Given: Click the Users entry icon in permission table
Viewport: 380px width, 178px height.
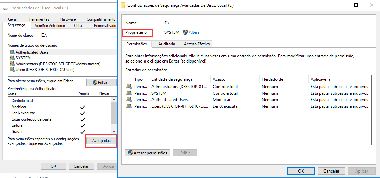Looking at the screenshot, I should 129,106.
